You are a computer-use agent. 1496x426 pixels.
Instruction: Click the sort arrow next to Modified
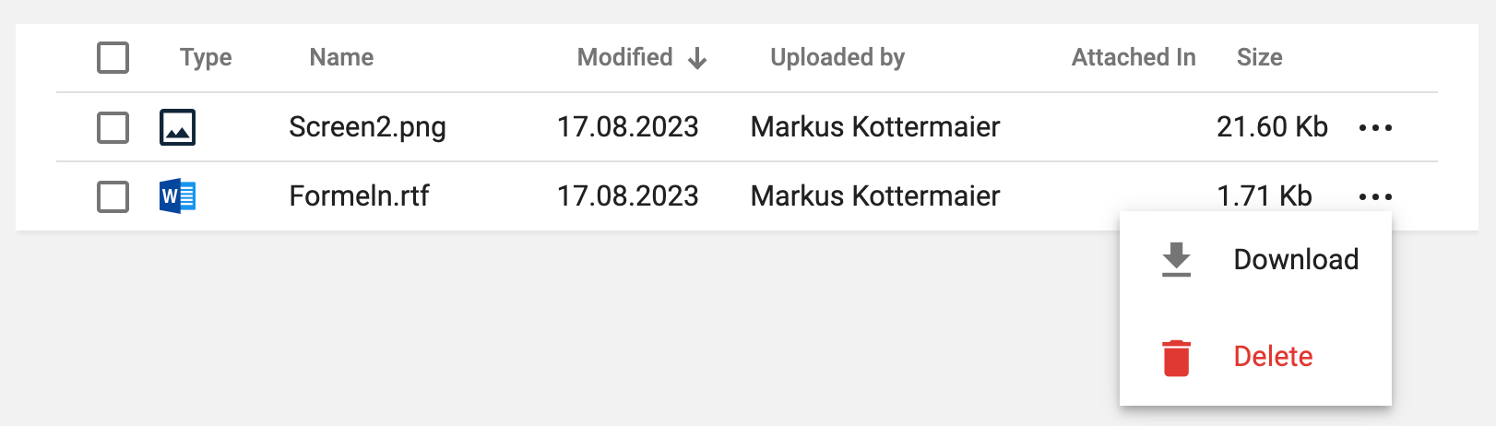(697, 59)
